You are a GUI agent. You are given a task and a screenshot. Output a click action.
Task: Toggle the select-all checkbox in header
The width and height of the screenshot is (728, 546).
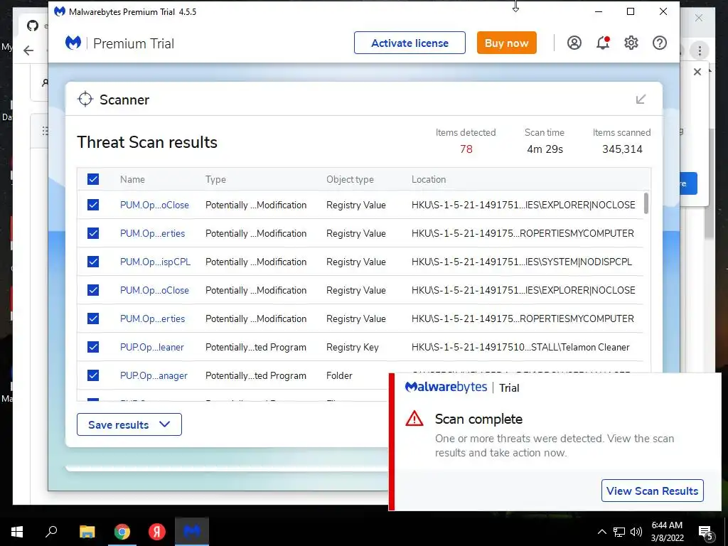coord(93,179)
